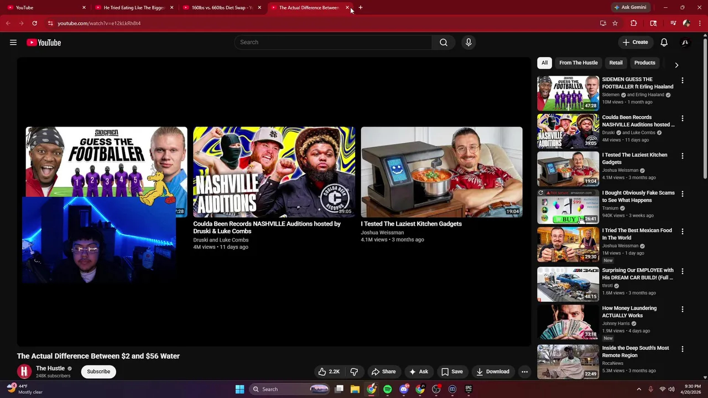Open options for I Bought Obviously Fake Scams

[683, 194]
